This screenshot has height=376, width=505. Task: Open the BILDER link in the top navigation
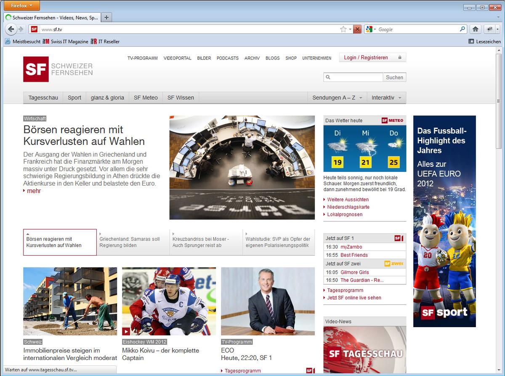[204, 58]
